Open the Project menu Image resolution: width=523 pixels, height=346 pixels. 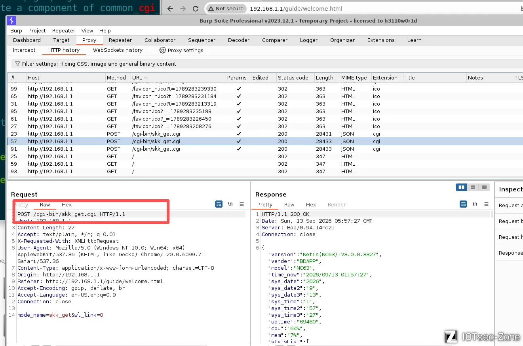37,30
